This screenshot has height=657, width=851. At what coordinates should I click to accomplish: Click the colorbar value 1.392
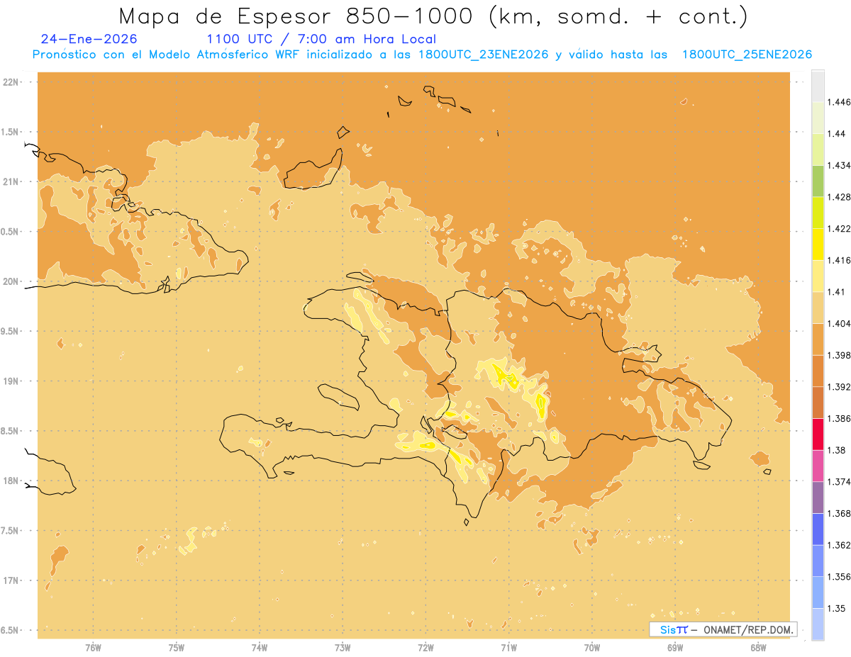(x=840, y=387)
